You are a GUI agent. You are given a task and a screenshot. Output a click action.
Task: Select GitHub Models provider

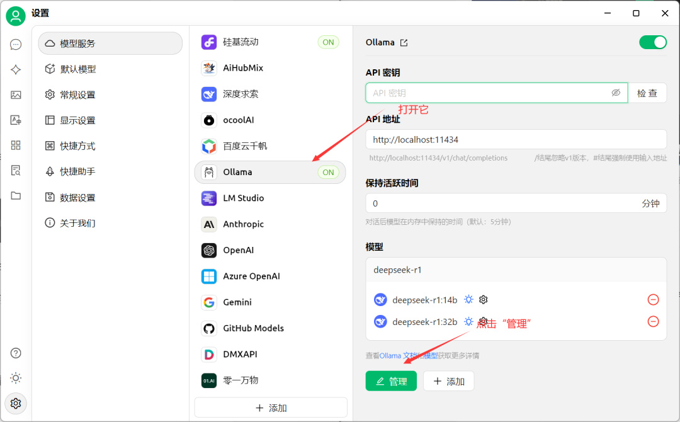(x=269, y=328)
